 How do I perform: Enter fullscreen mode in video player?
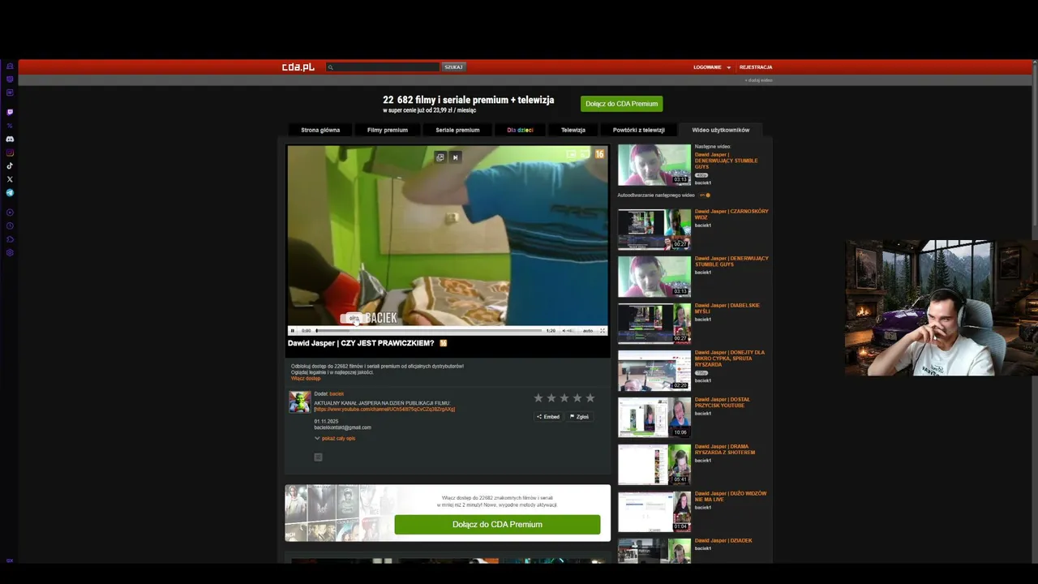pos(603,331)
